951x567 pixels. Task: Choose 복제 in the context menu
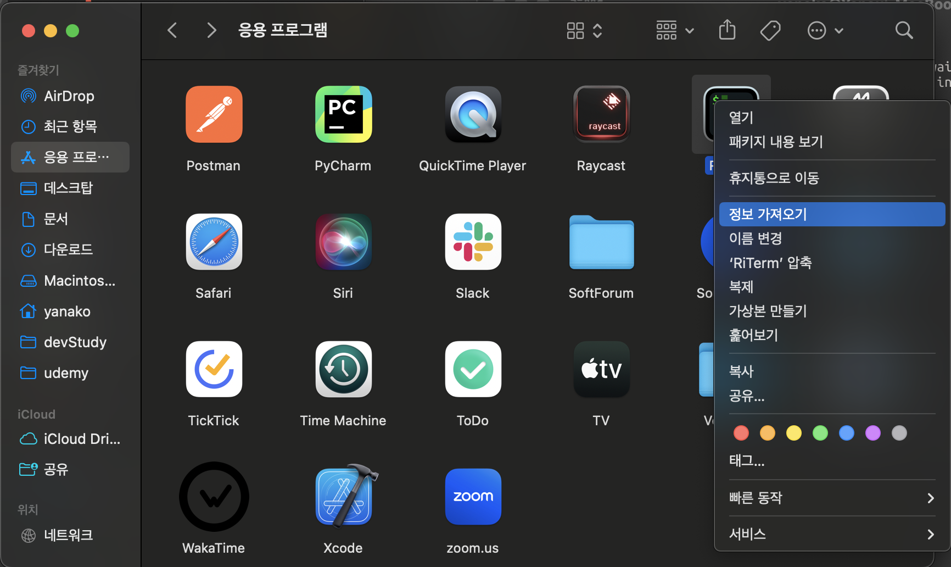(832, 287)
